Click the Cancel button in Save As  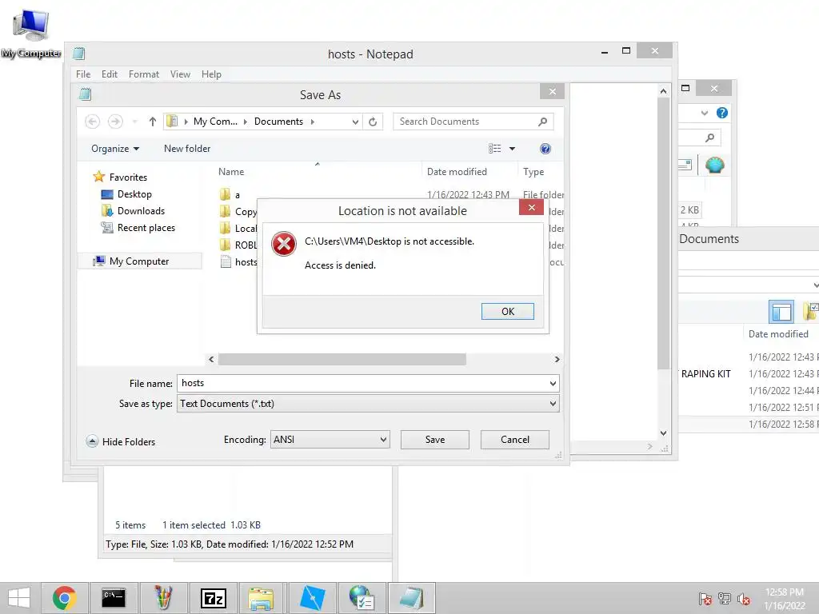point(514,440)
